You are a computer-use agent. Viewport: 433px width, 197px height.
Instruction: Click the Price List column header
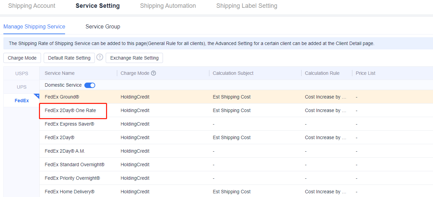tap(366, 73)
